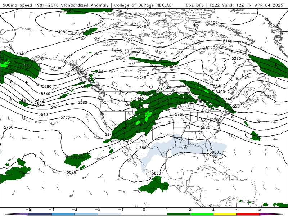
Task: Select the bright green 2-to-3 colorbar segment
Action: pos(202,214)
